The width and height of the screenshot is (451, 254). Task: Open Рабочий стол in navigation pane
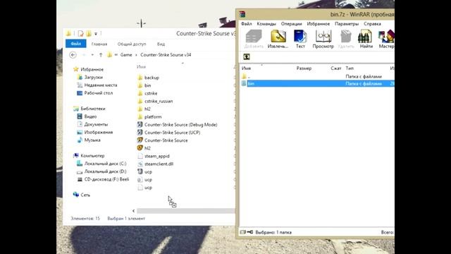click(x=95, y=93)
